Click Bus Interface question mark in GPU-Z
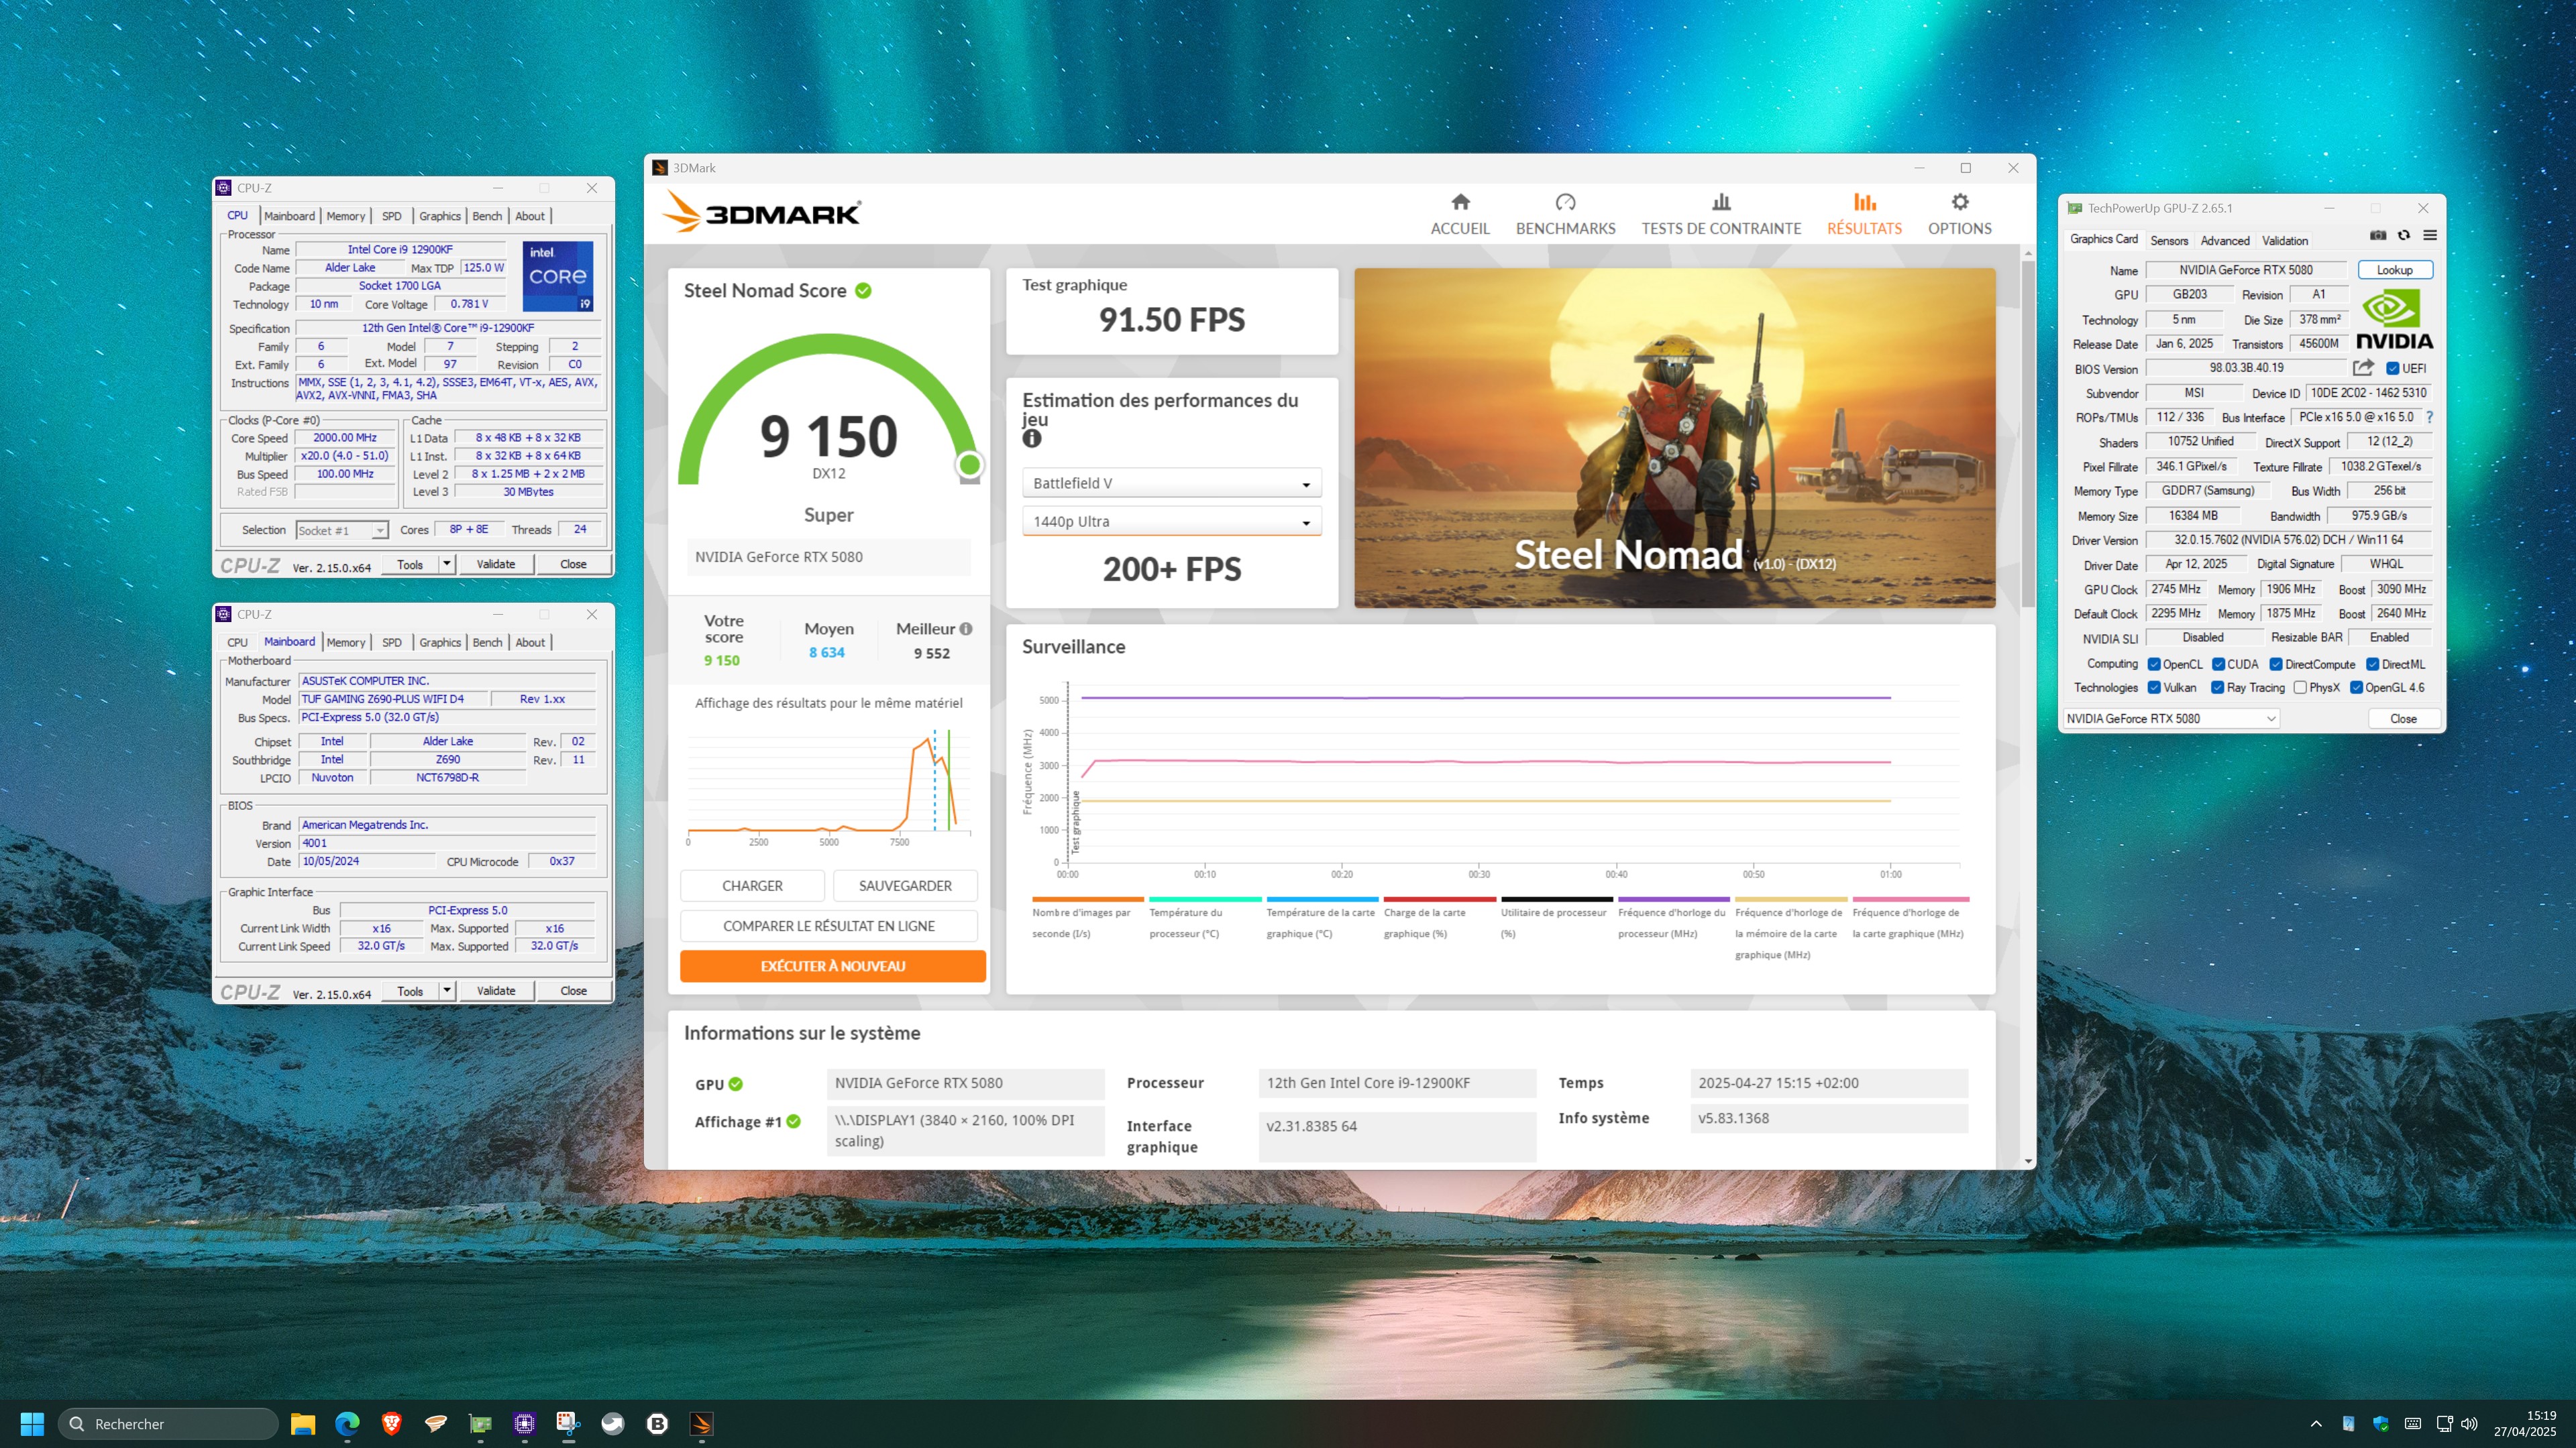The image size is (2576, 1448). (x=2429, y=418)
